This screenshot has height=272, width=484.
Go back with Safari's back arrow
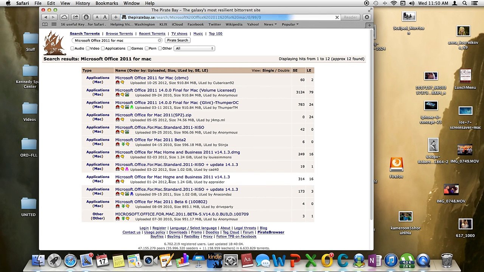(46, 17)
